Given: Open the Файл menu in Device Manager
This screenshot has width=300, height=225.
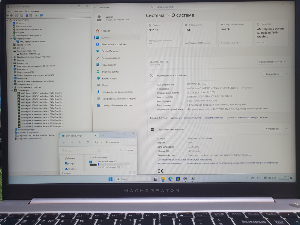Looking at the screenshot, I should 9,11.
